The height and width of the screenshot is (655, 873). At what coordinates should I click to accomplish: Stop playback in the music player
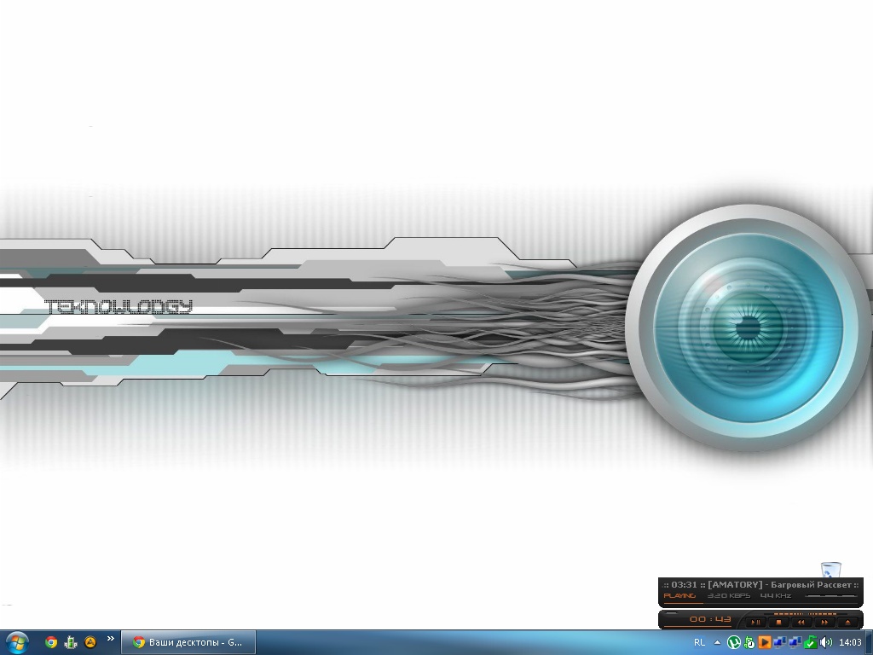coord(778,622)
